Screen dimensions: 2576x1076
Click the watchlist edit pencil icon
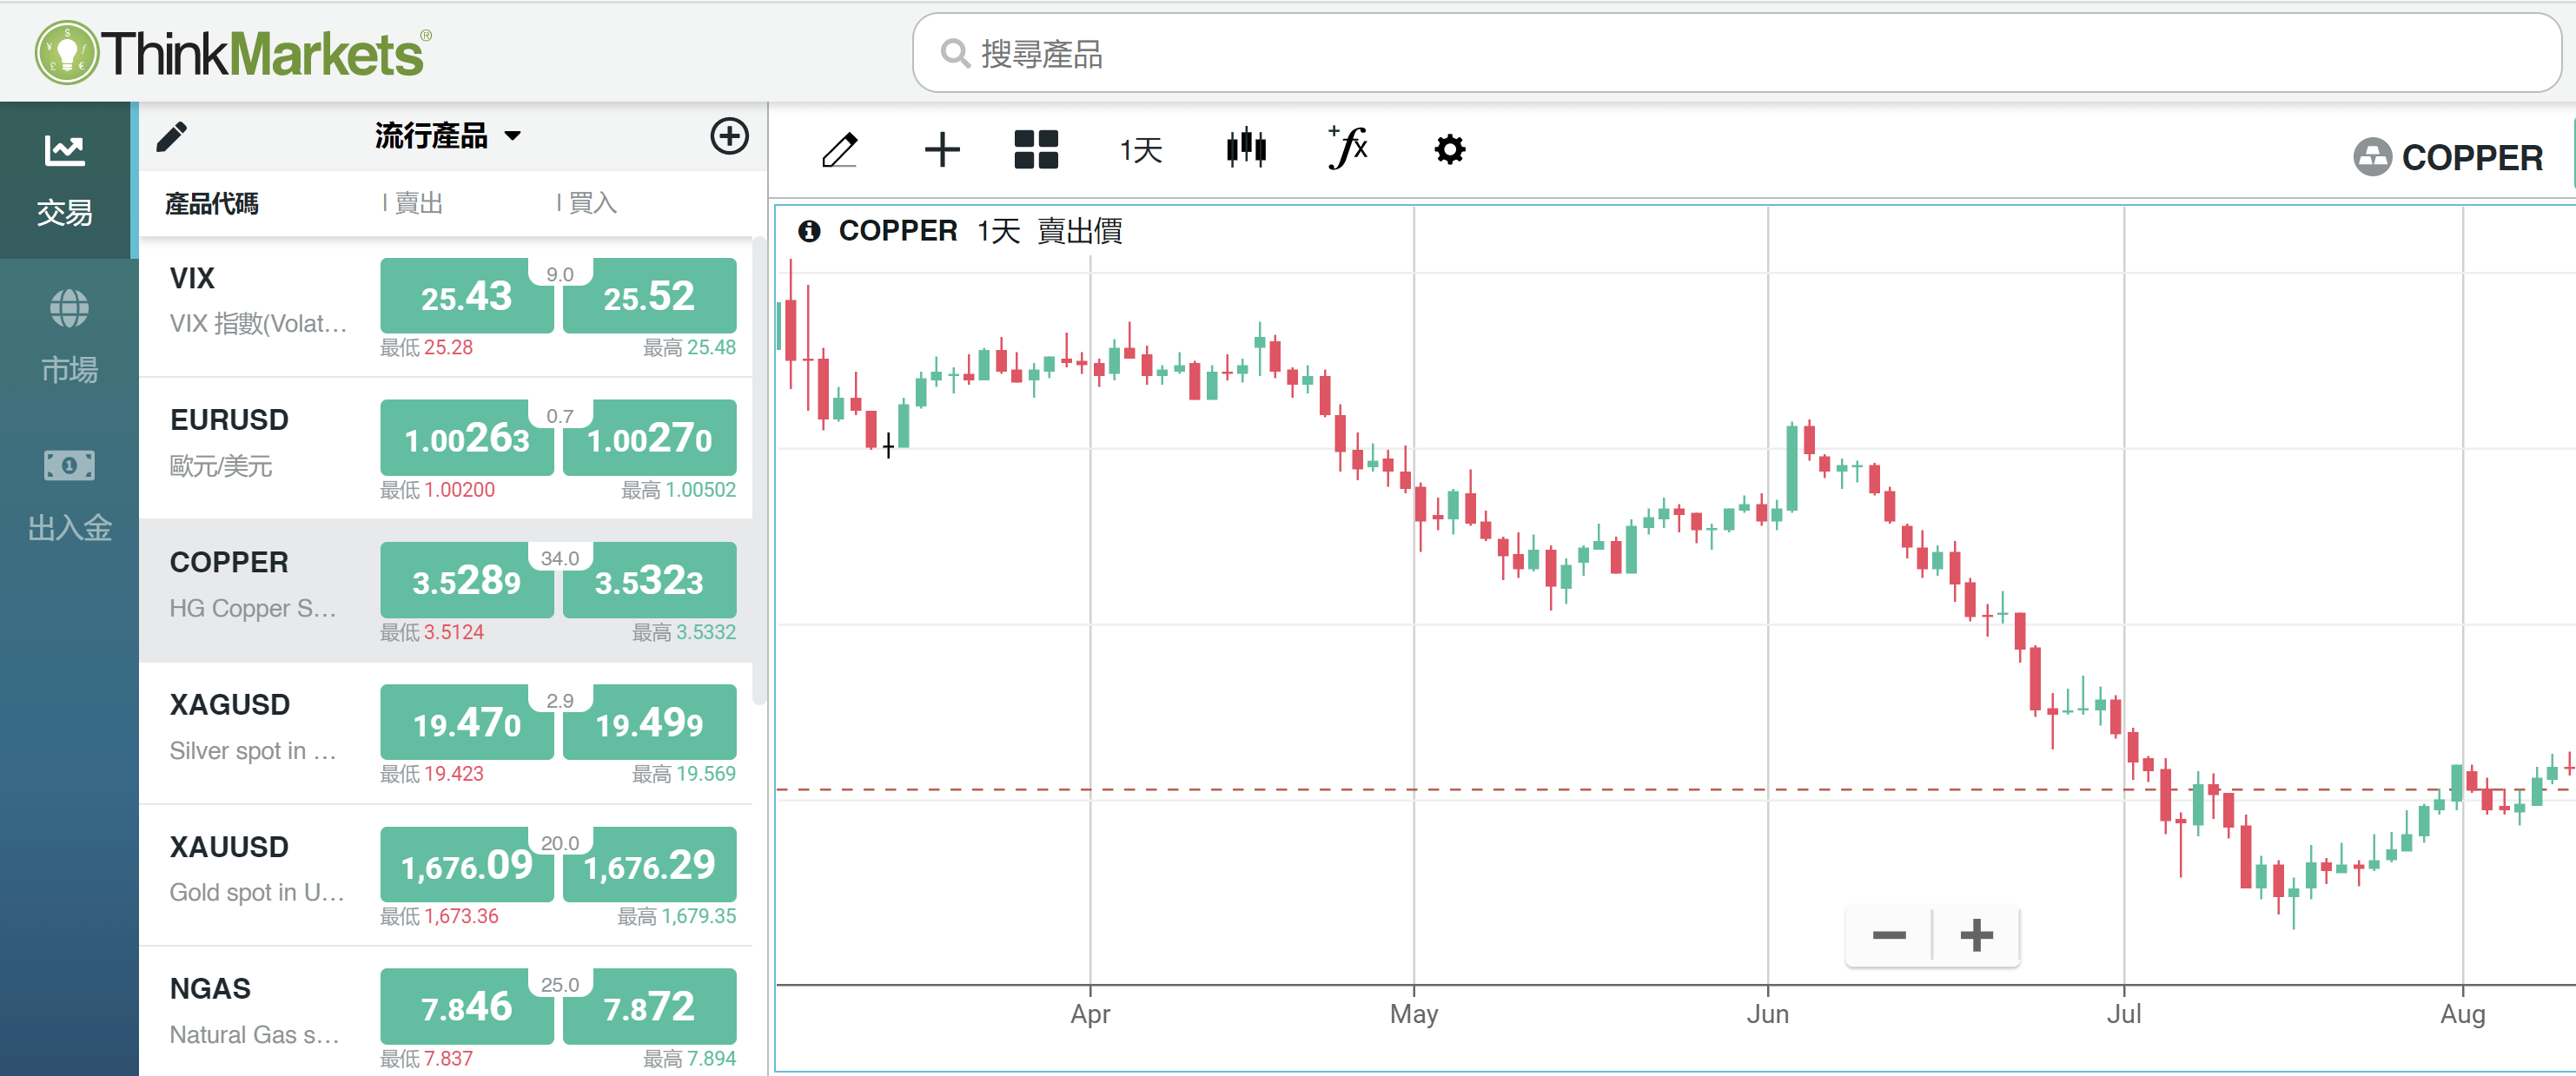click(x=171, y=136)
